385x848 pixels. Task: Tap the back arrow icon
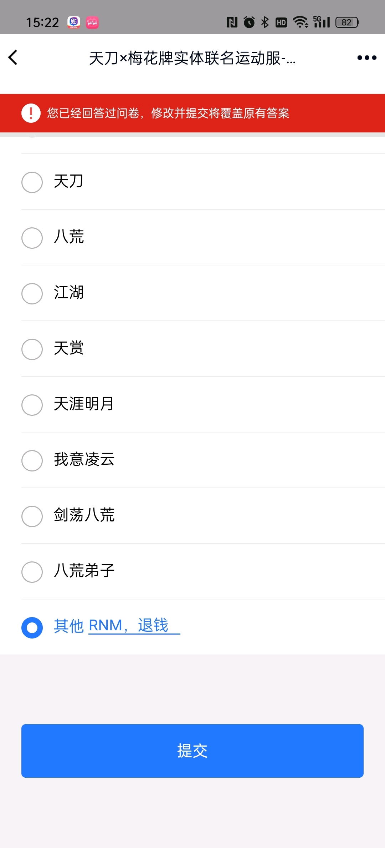(13, 57)
